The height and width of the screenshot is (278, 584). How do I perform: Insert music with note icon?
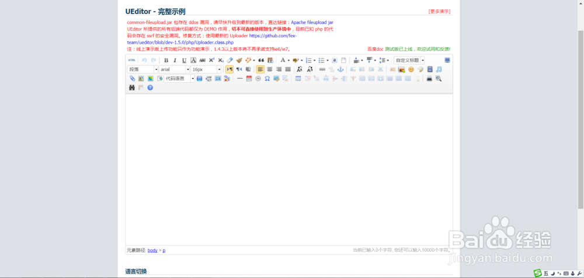tap(439, 69)
